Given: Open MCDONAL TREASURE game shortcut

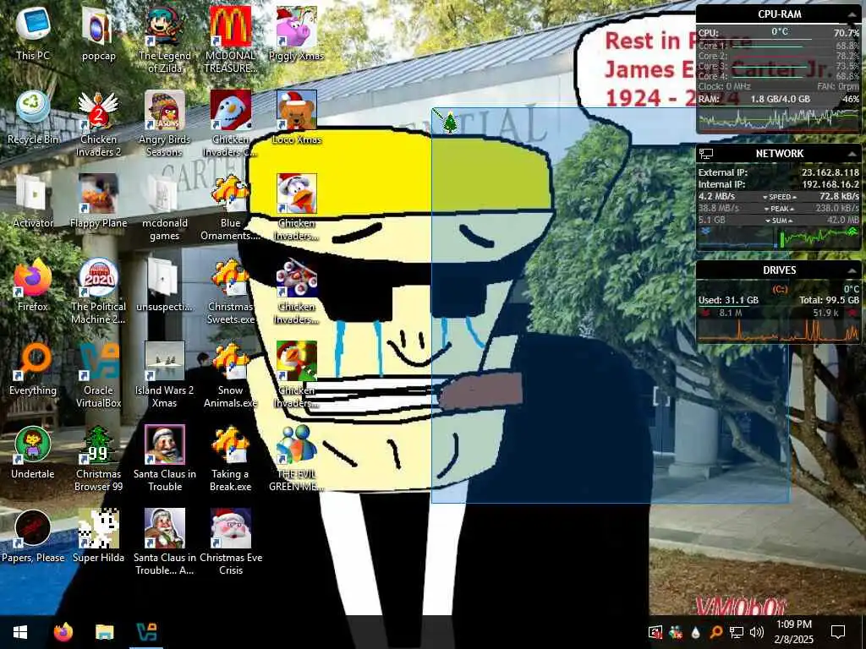Looking at the screenshot, I should click(230, 39).
